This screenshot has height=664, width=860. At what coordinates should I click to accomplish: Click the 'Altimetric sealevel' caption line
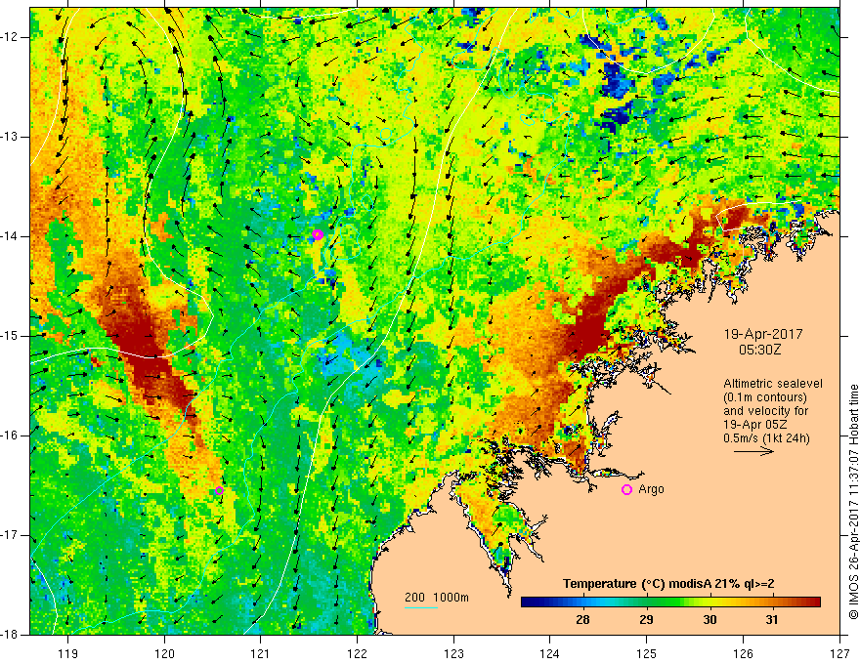tap(773, 384)
